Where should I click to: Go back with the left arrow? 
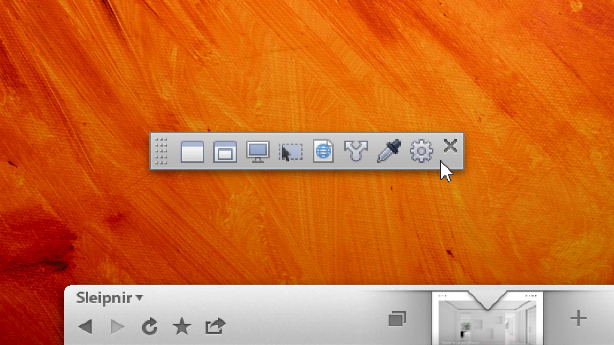[x=85, y=326]
